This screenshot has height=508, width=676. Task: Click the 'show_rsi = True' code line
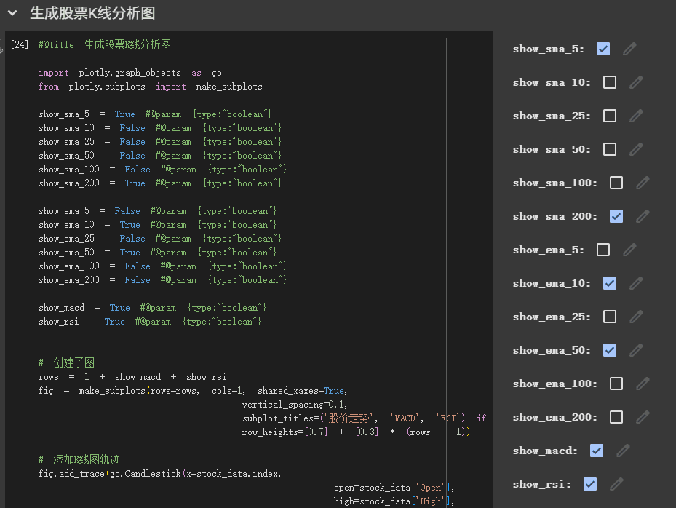(x=150, y=321)
